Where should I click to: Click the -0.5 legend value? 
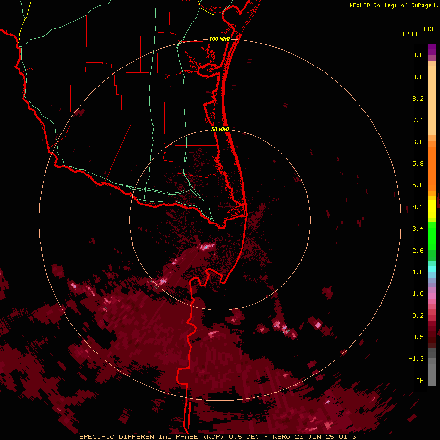[x=416, y=337]
